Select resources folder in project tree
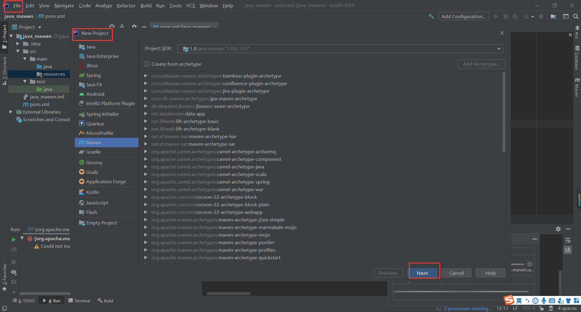Image resolution: width=581 pixels, height=312 pixels. pyautogui.click(x=54, y=74)
